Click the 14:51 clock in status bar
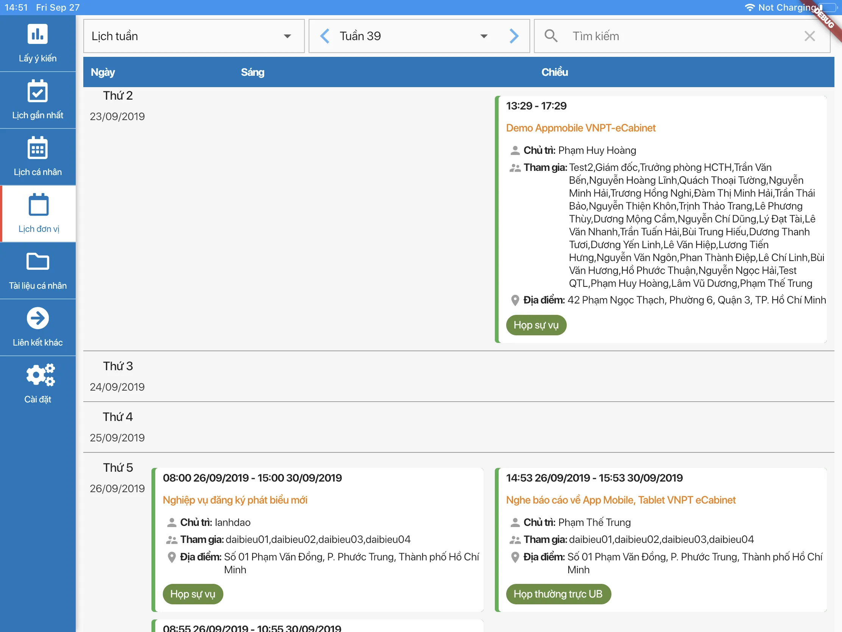Image resolution: width=842 pixels, height=632 pixels. [16, 8]
